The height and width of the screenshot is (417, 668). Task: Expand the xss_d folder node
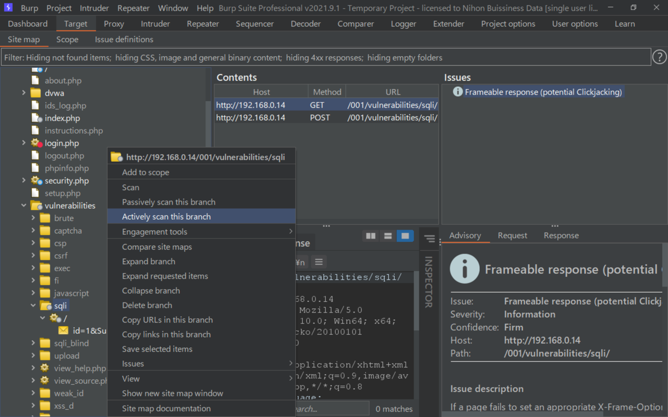(x=33, y=405)
